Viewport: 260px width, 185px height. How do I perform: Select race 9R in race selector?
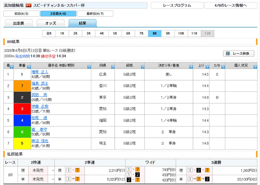coord(168,33)
